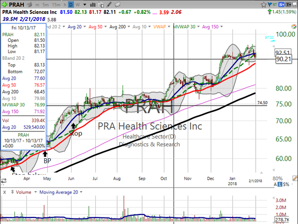The height and width of the screenshot is (224, 298).
Task: Click the 2/1/2018 date axis label
Action: 255,181
